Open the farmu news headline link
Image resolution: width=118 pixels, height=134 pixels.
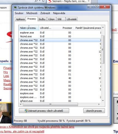point(22,132)
